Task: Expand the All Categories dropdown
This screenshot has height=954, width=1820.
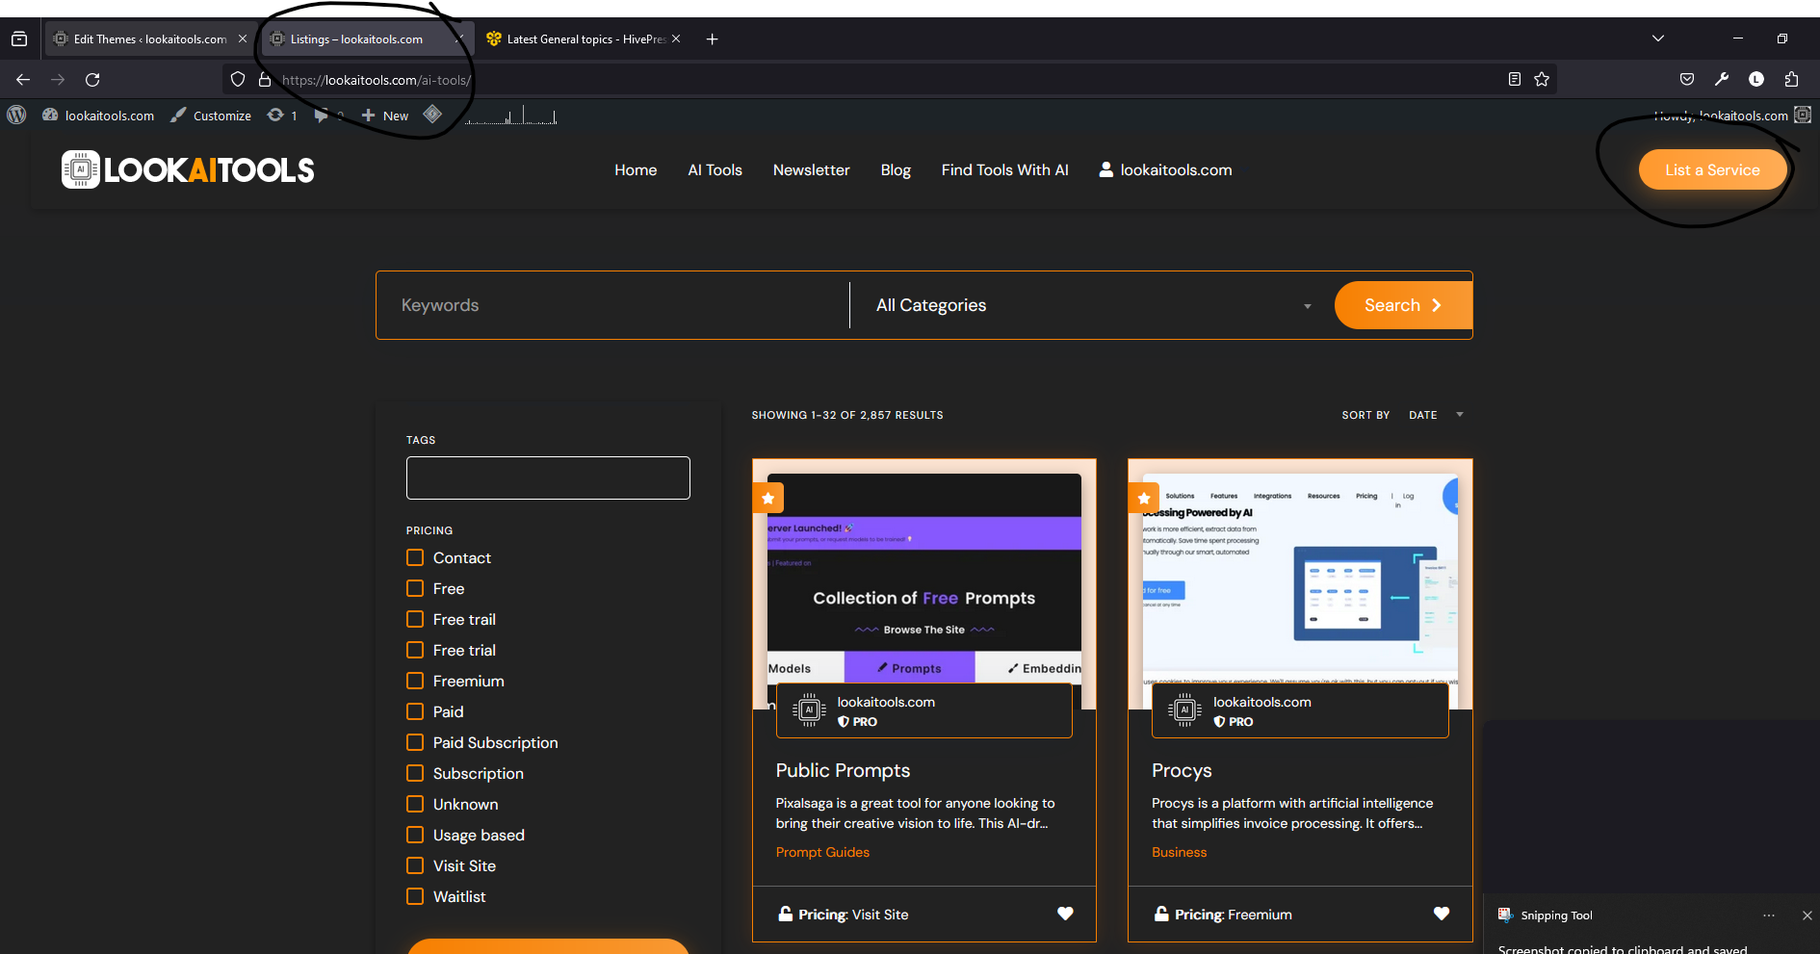Action: click(x=1092, y=305)
